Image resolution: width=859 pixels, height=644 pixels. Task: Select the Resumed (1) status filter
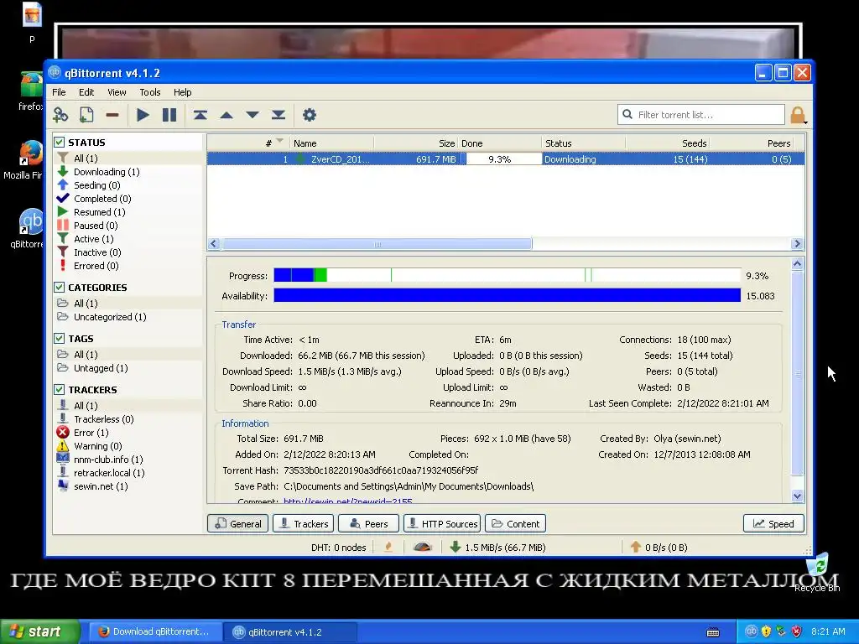pyautogui.click(x=99, y=212)
